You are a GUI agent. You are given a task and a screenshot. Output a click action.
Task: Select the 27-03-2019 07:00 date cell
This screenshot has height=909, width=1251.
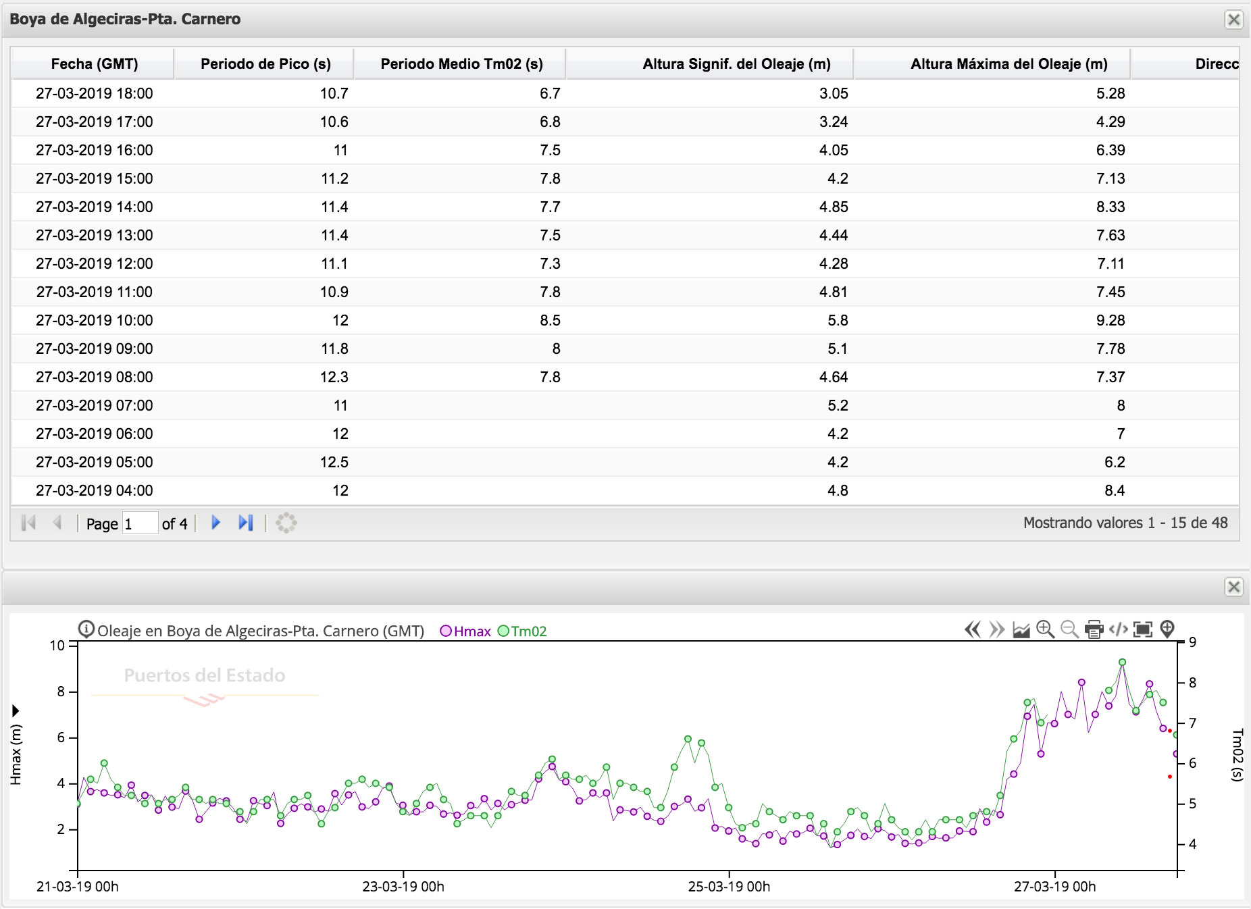tap(94, 405)
